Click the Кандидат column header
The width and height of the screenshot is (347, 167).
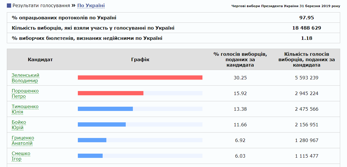[x=40, y=59]
